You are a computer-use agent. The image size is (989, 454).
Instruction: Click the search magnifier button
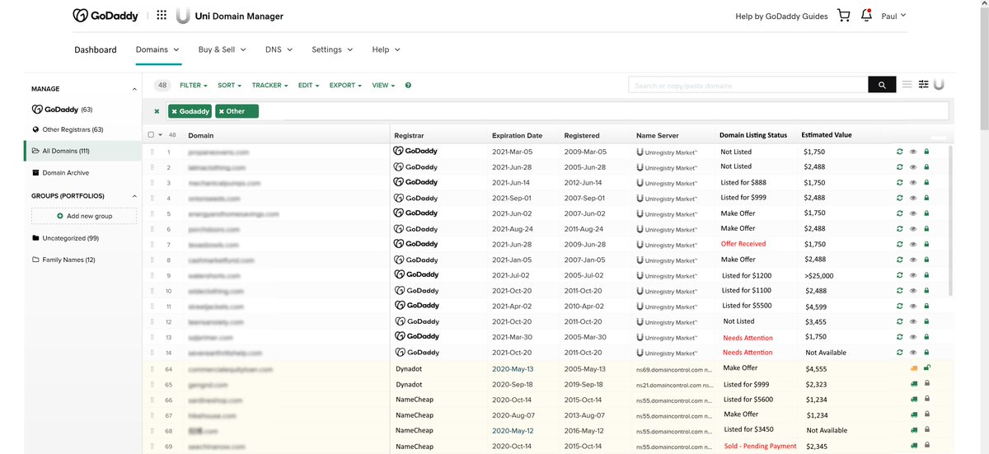pos(882,85)
